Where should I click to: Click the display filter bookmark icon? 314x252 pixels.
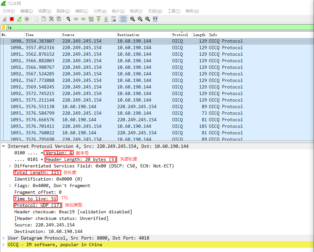[4, 27]
